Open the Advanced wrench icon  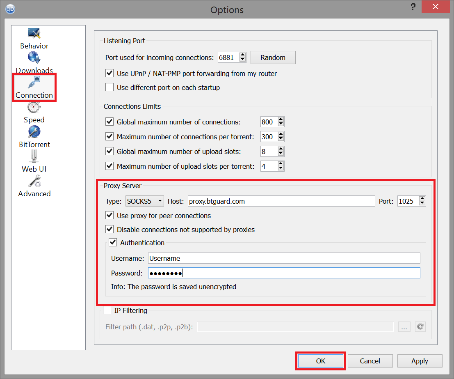pos(34,181)
